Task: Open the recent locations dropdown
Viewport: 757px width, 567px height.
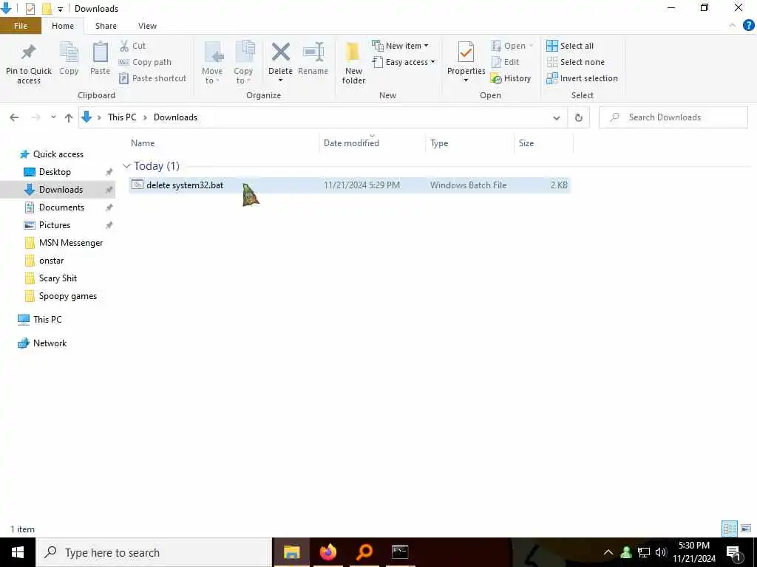Action: (53, 117)
